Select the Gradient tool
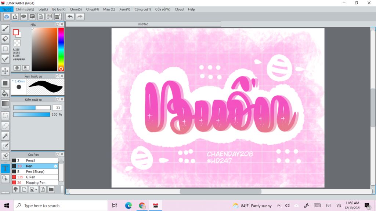376x211 pixels. click(5, 104)
